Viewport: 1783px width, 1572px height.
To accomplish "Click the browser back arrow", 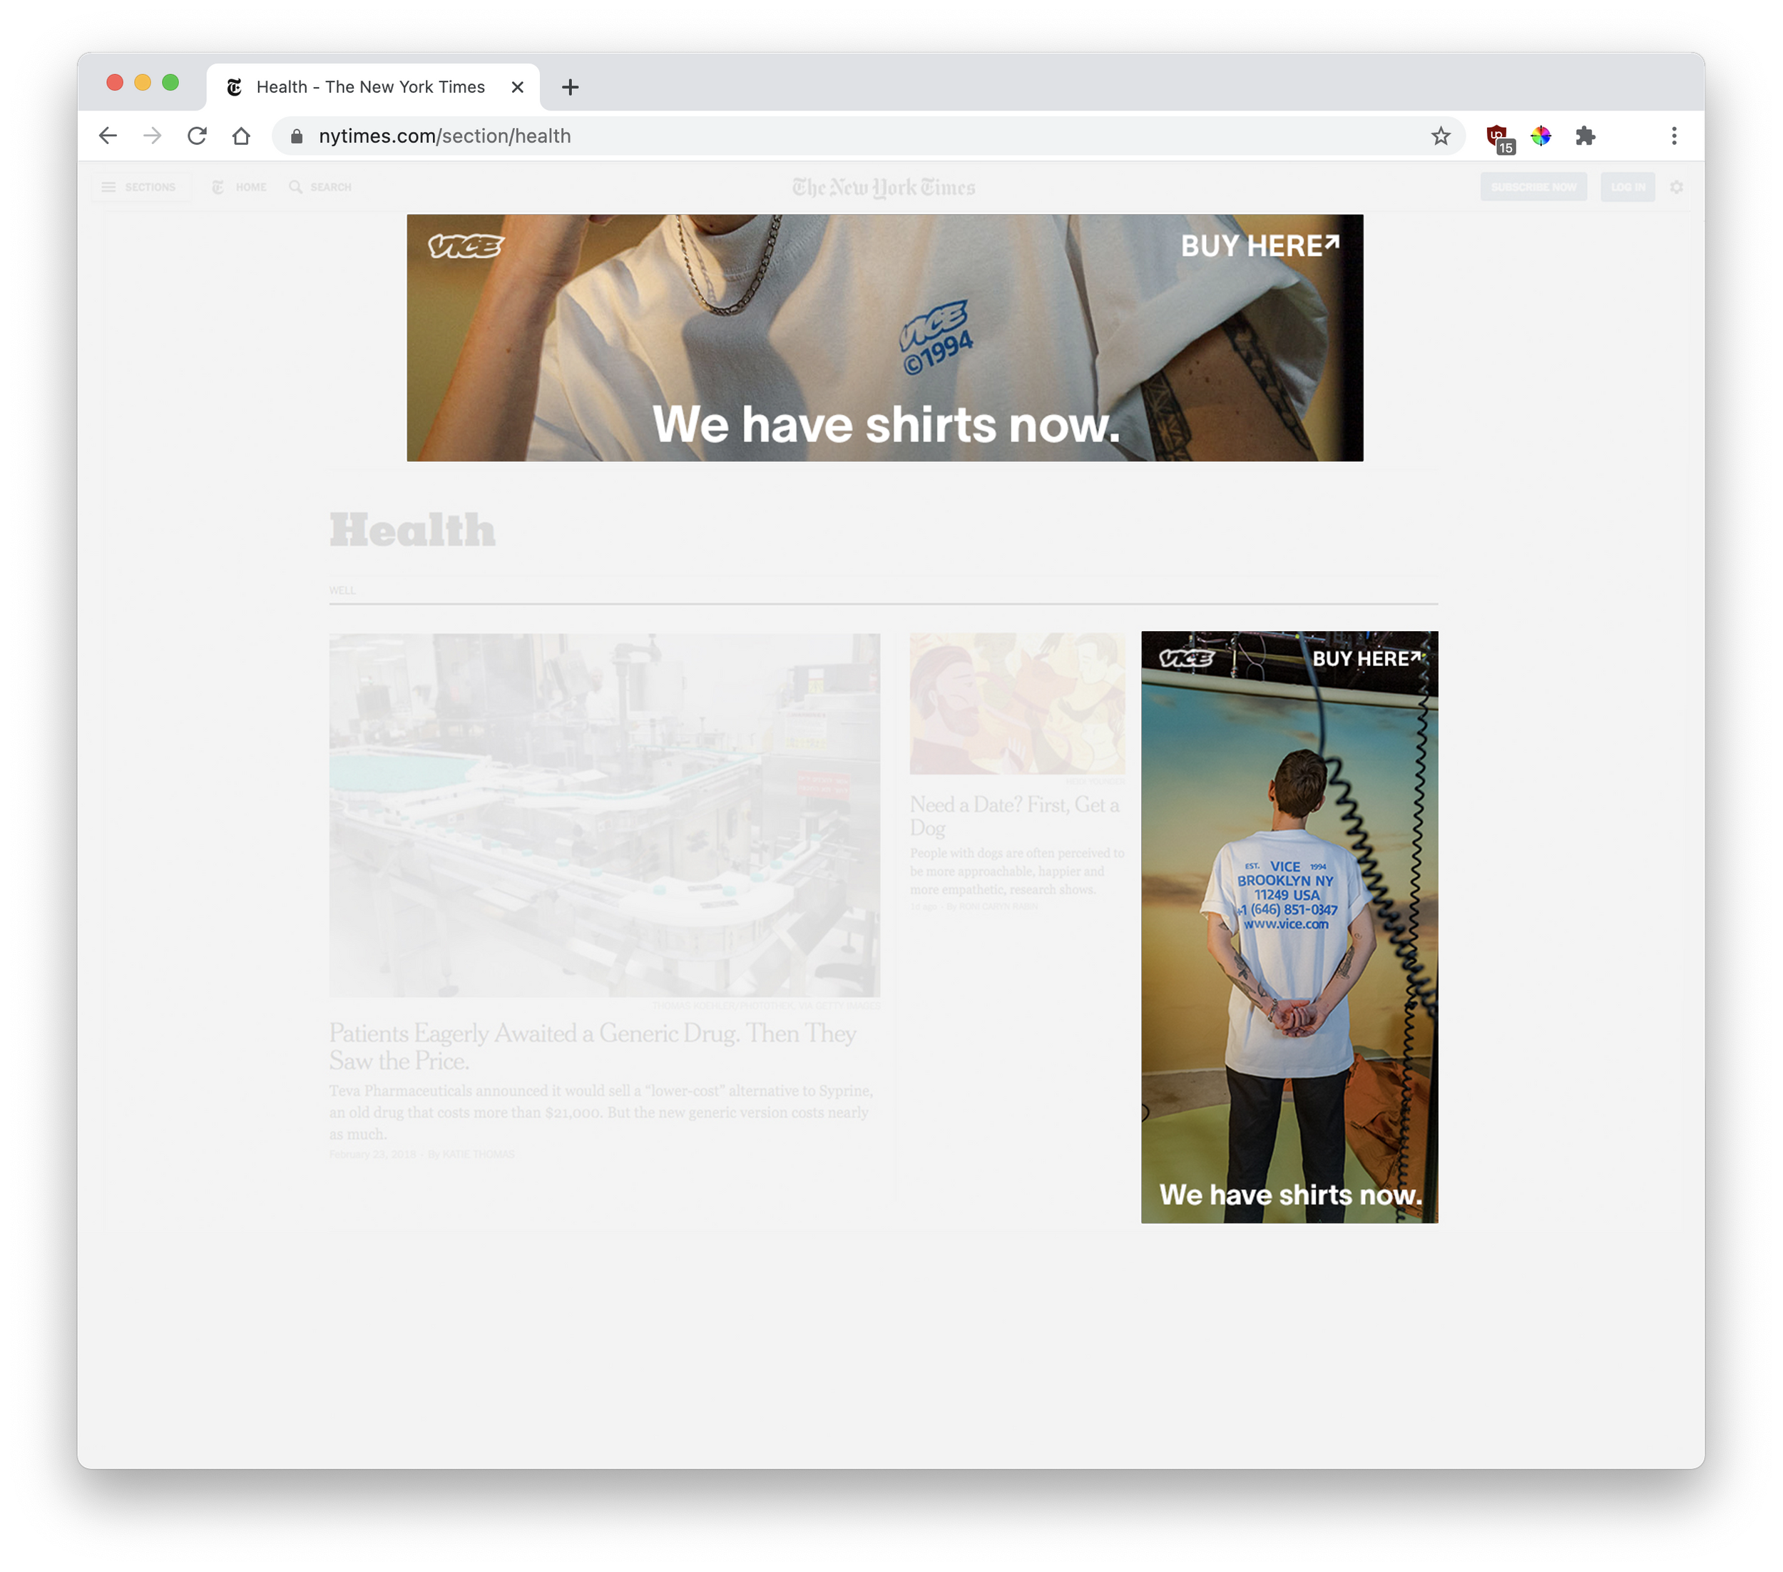I will [x=108, y=136].
